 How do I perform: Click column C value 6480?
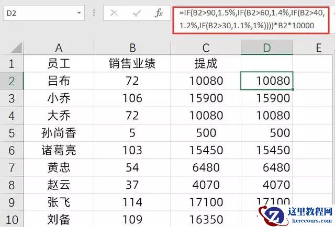[x=206, y=167]
